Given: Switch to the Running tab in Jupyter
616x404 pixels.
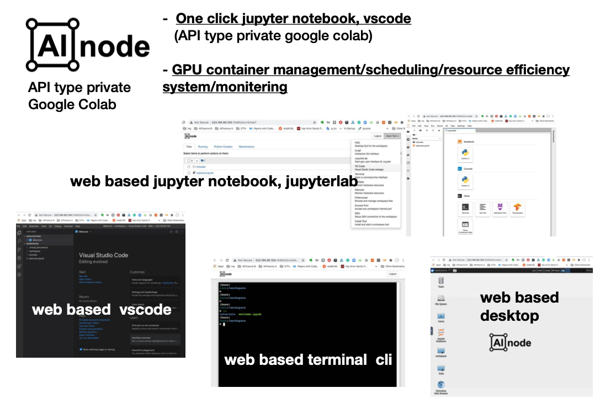Looking at the screenshot, I should pos(203,147).
